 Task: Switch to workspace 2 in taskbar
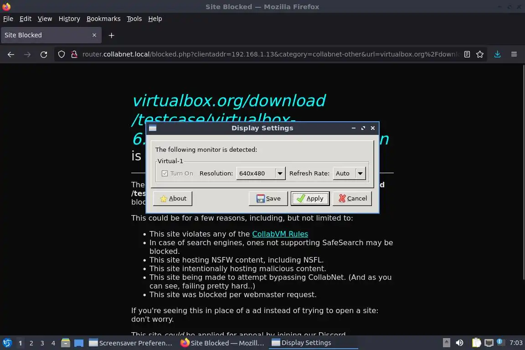tap(31, 343)
